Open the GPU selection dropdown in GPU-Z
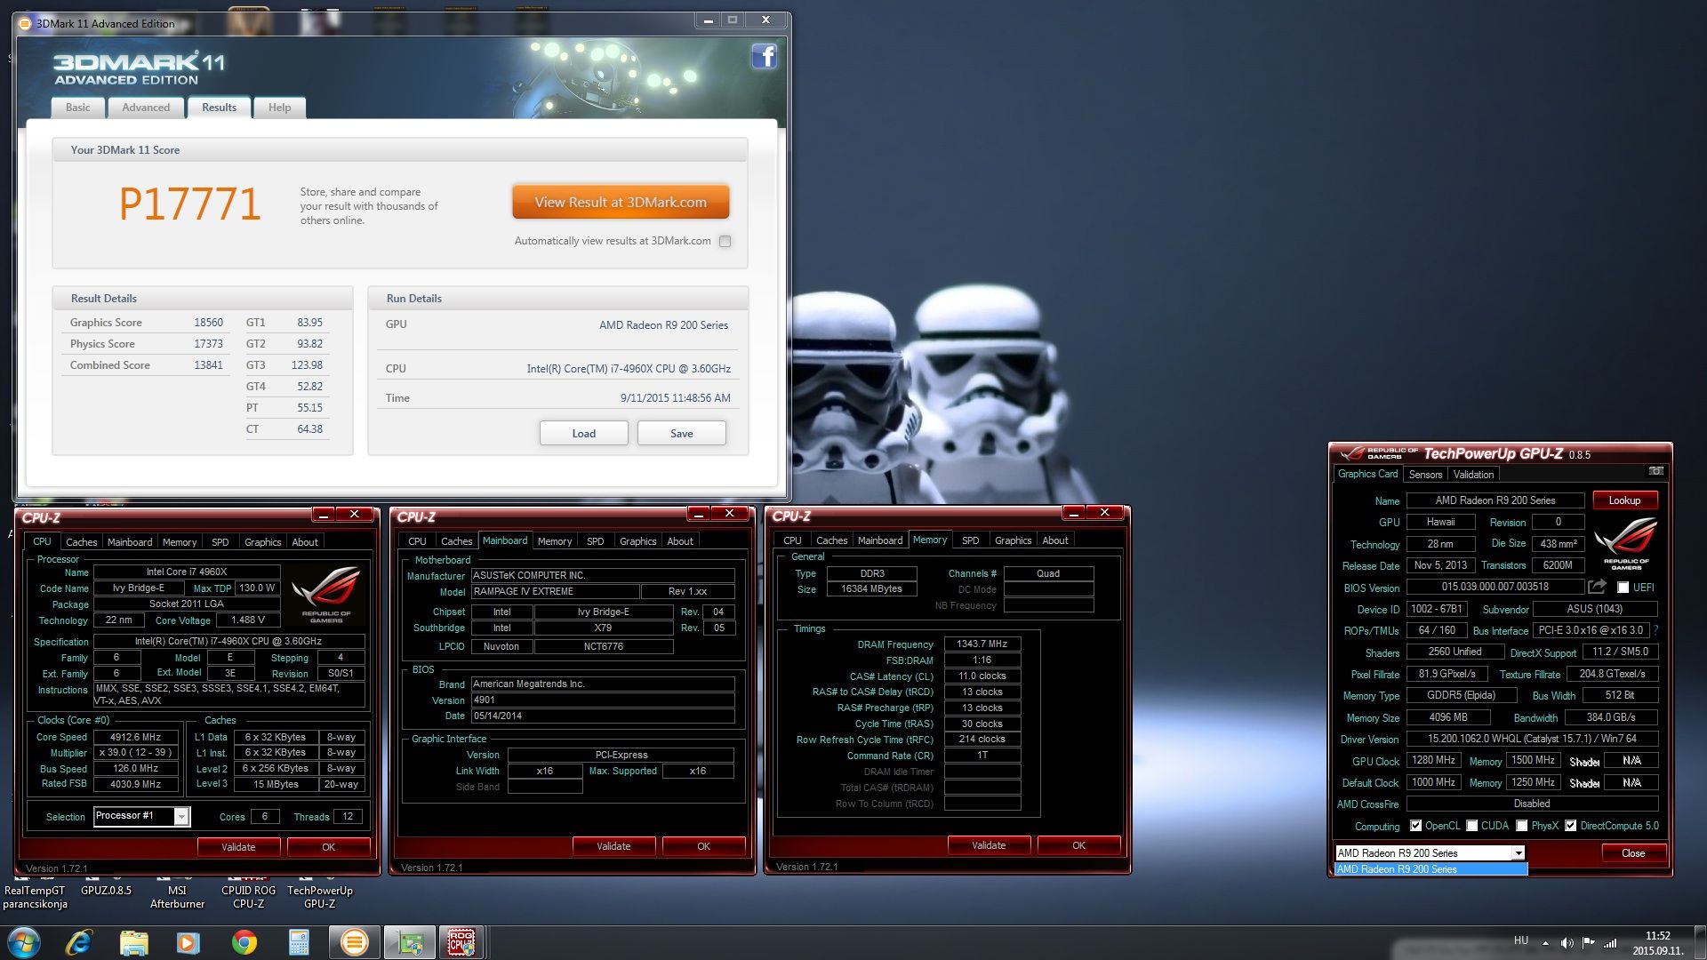The image size is (1707, 960). click(x=1519, y=853)
